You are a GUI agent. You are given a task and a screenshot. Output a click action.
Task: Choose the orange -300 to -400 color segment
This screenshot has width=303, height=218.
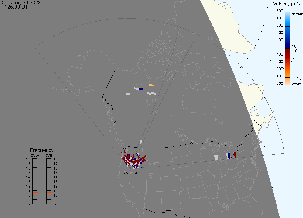[287, 74]
